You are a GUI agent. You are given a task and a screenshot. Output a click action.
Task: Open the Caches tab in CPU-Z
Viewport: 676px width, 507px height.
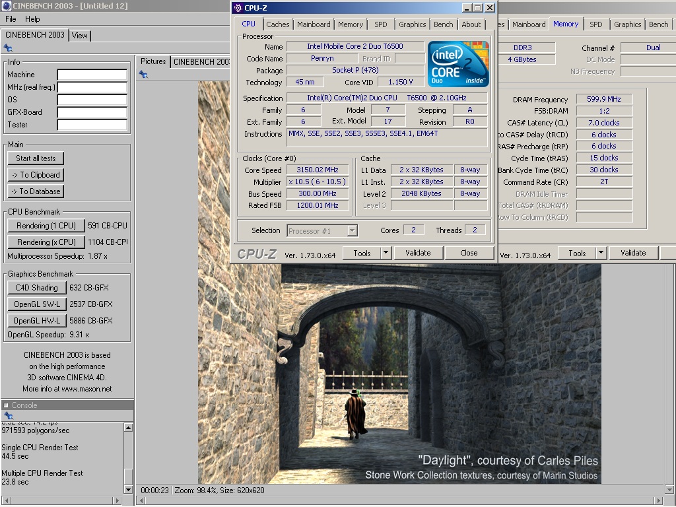278,24
